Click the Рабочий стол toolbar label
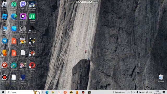This screenshot has height=94, width=167. [120, 92]
